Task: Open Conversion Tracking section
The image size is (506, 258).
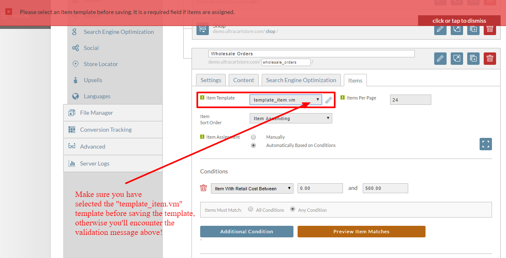Action: [x=113, y=130]
